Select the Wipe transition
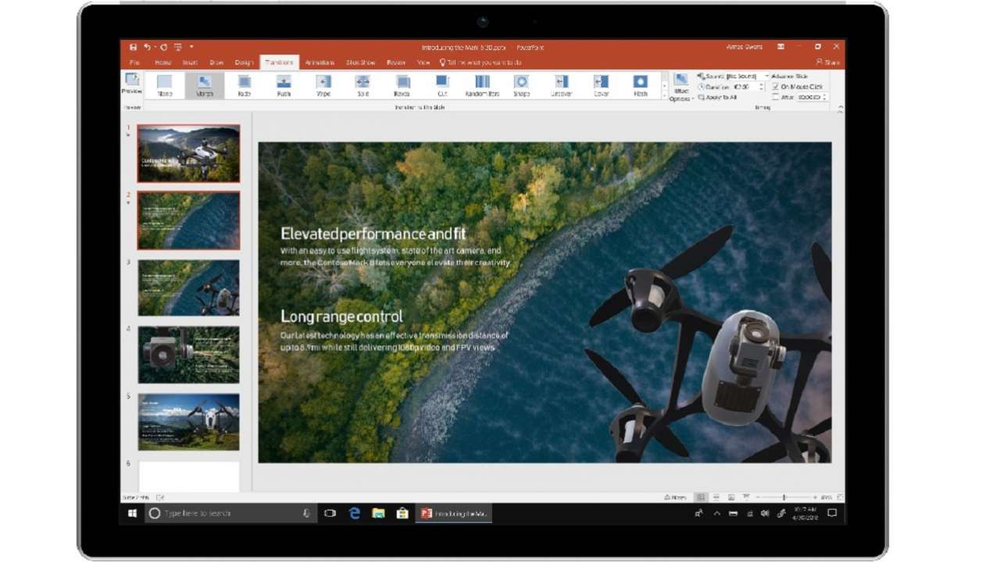 [x=323, y=84]
